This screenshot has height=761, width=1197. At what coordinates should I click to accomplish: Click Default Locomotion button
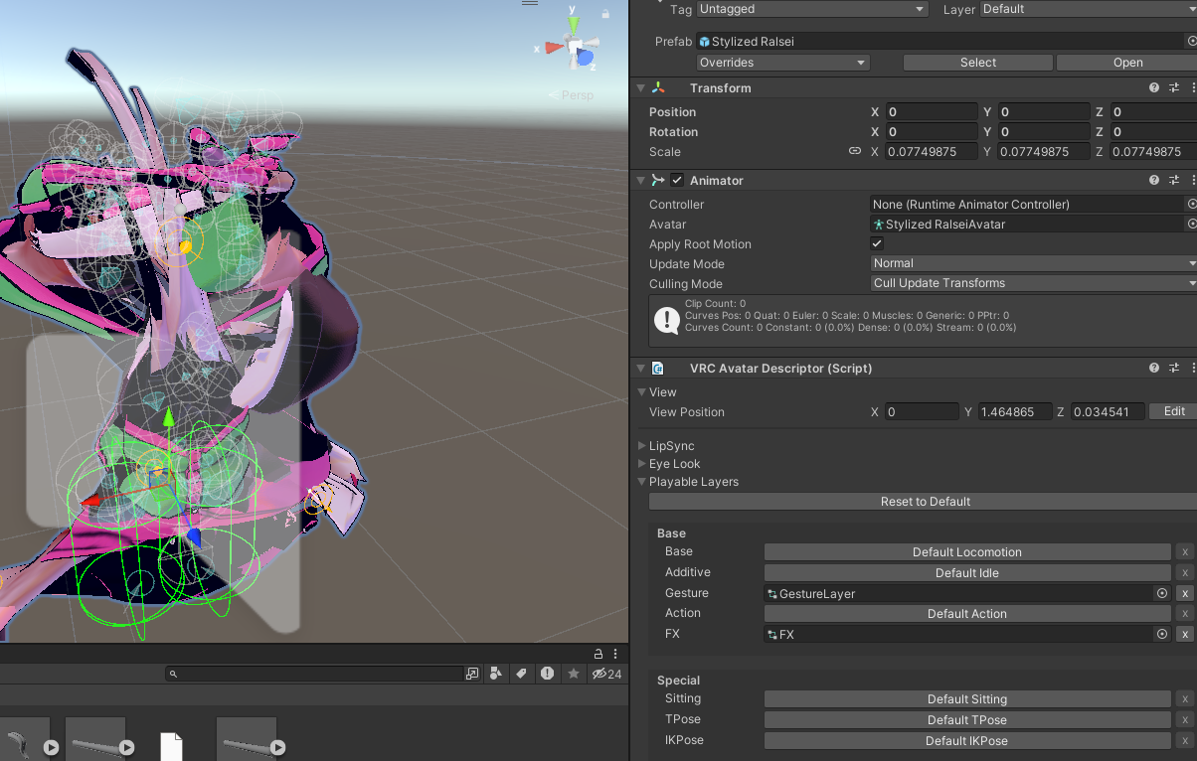(967, 552)
